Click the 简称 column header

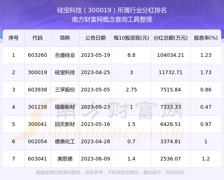click(x=65, y=38)
